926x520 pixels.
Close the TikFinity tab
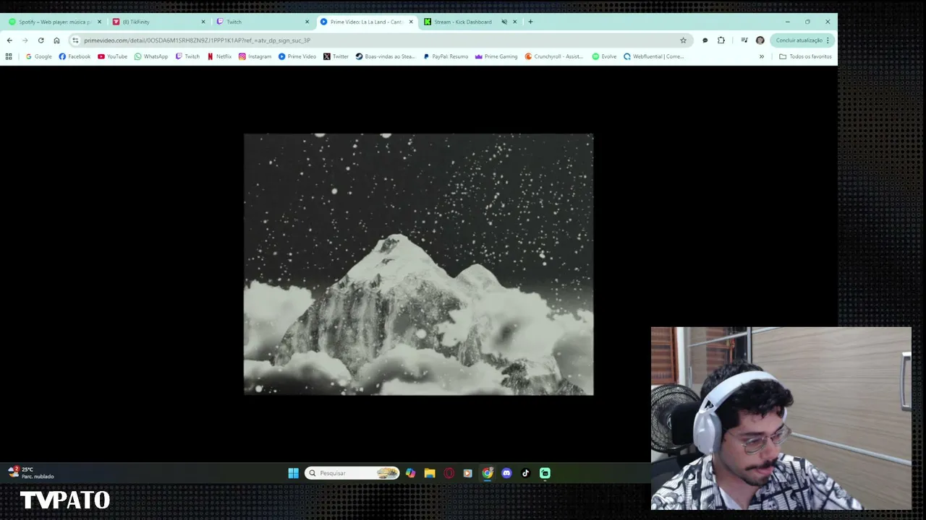tap(203, 22)
